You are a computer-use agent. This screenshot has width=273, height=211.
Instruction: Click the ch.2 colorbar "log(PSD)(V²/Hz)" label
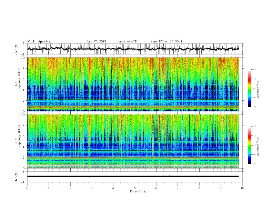tap(258, 147)
